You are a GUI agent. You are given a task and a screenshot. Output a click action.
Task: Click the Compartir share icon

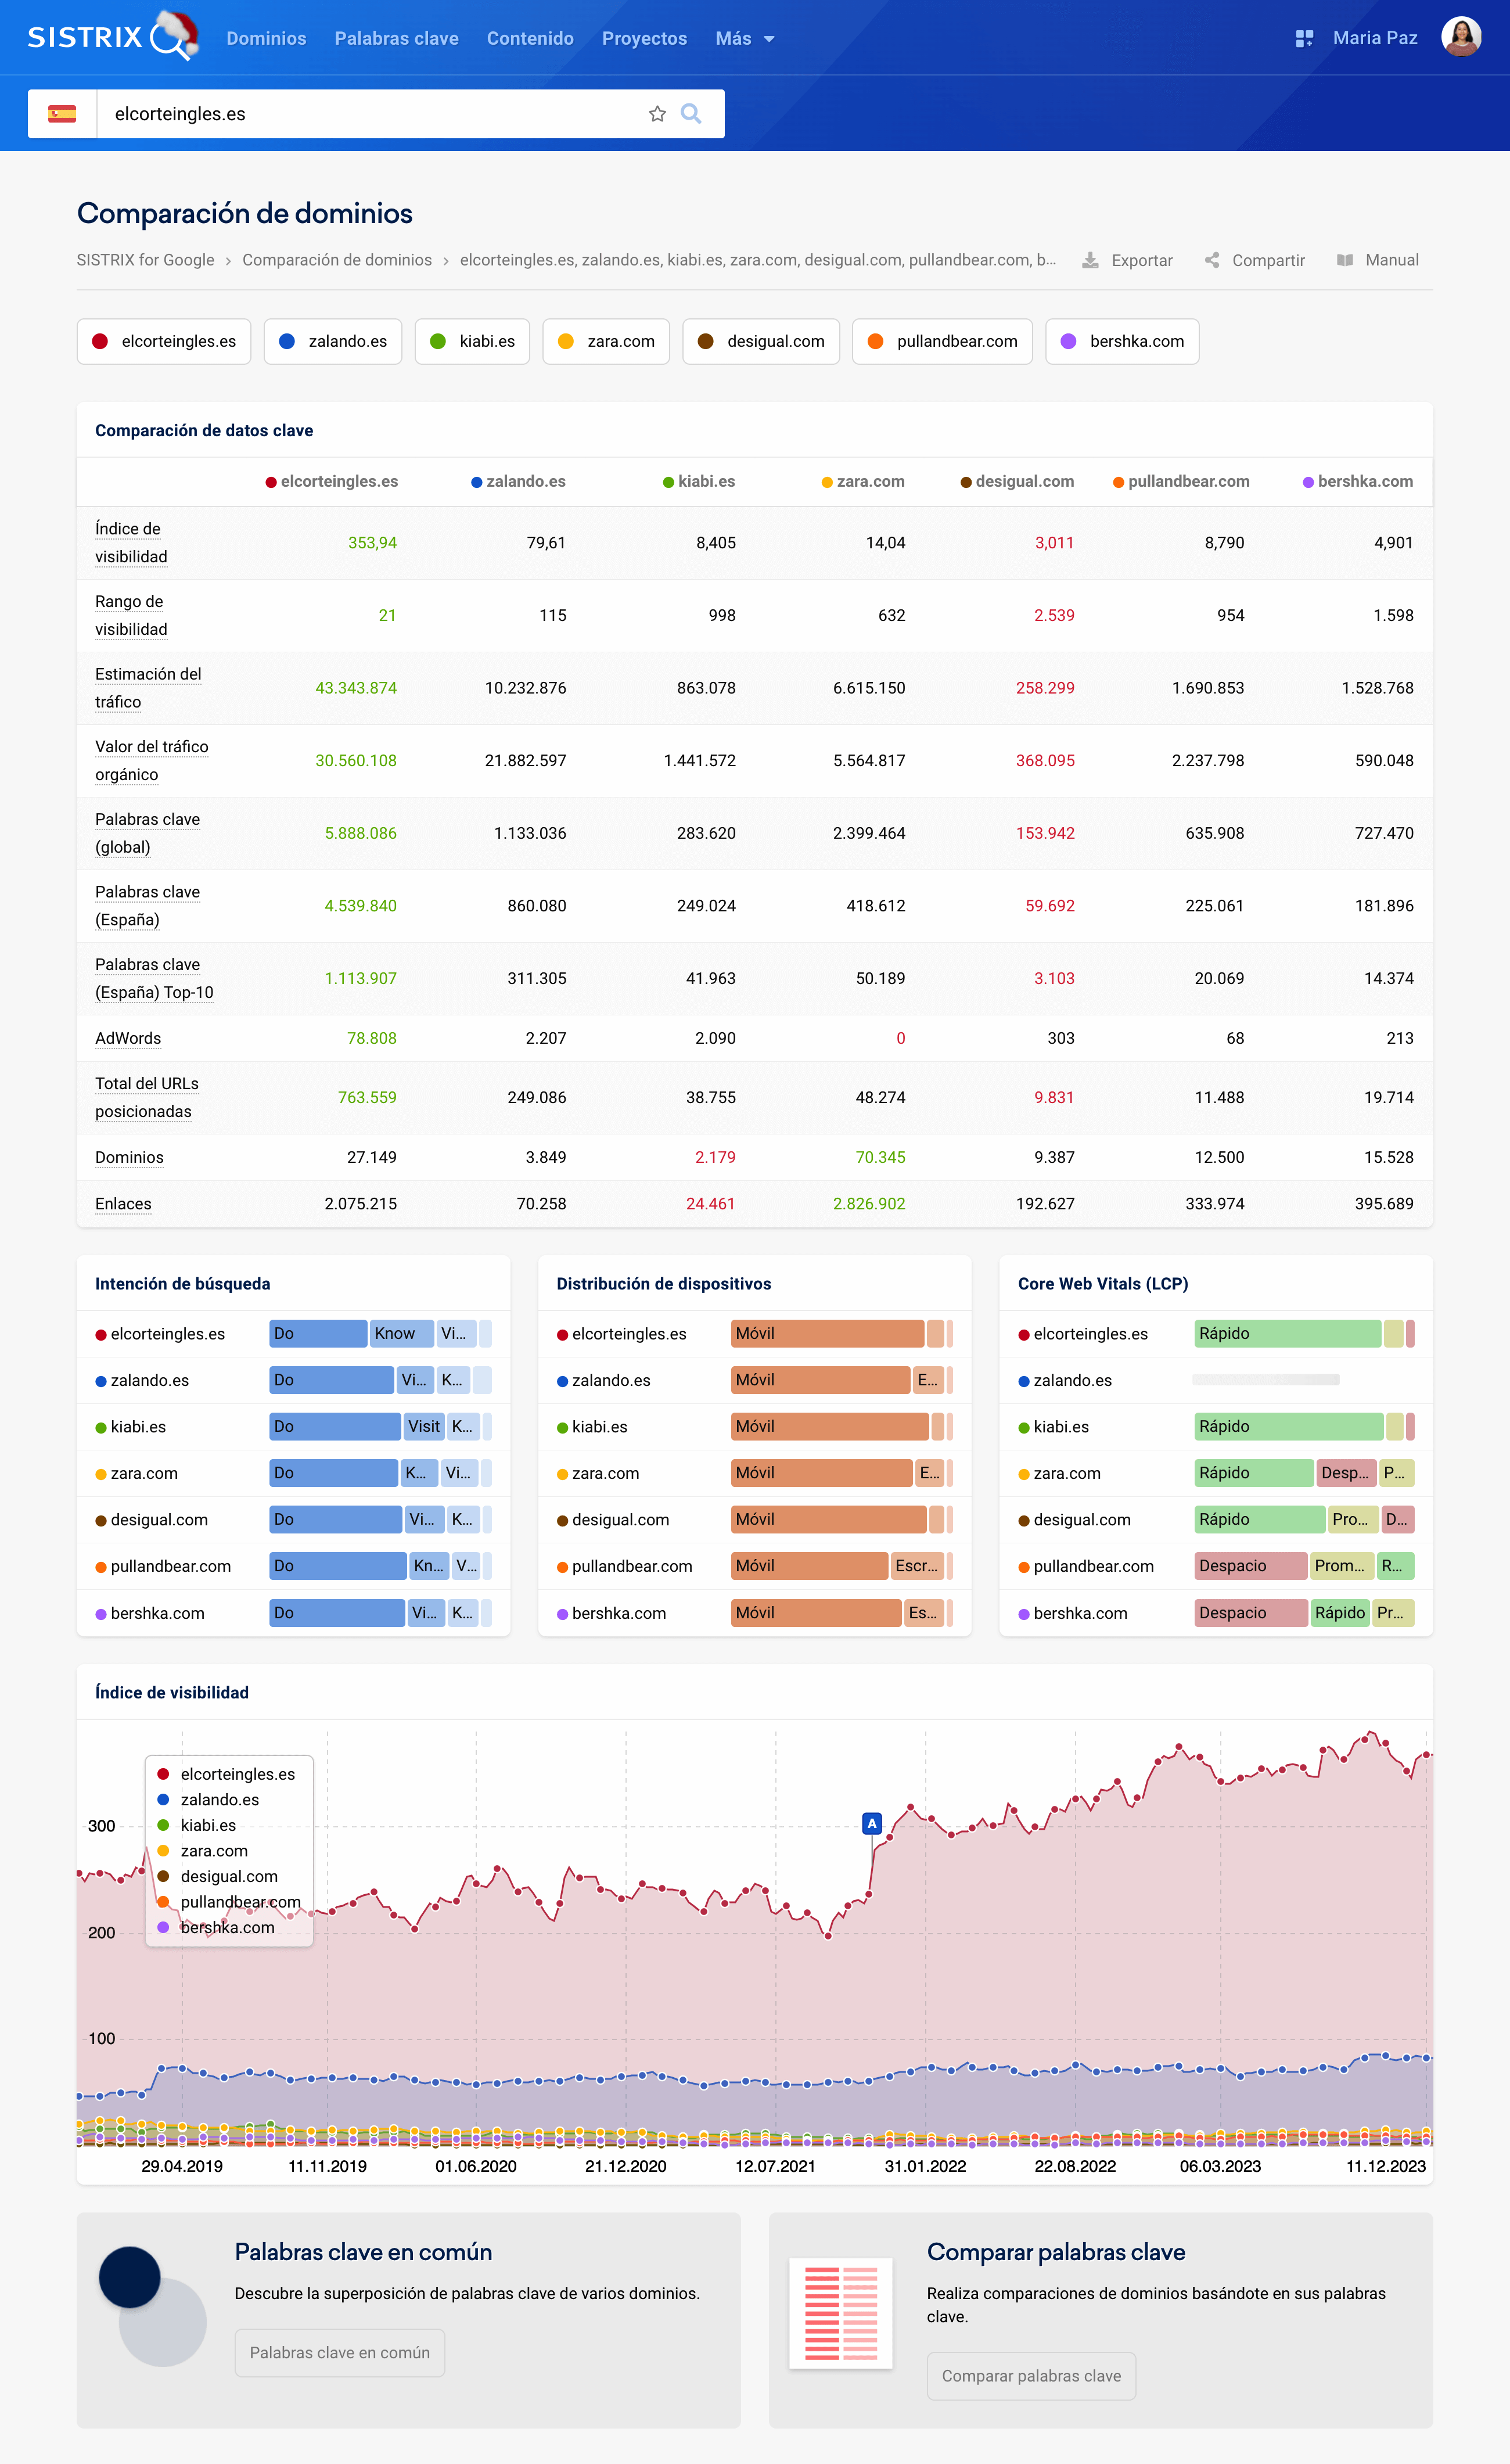(x=1212, y=260)
